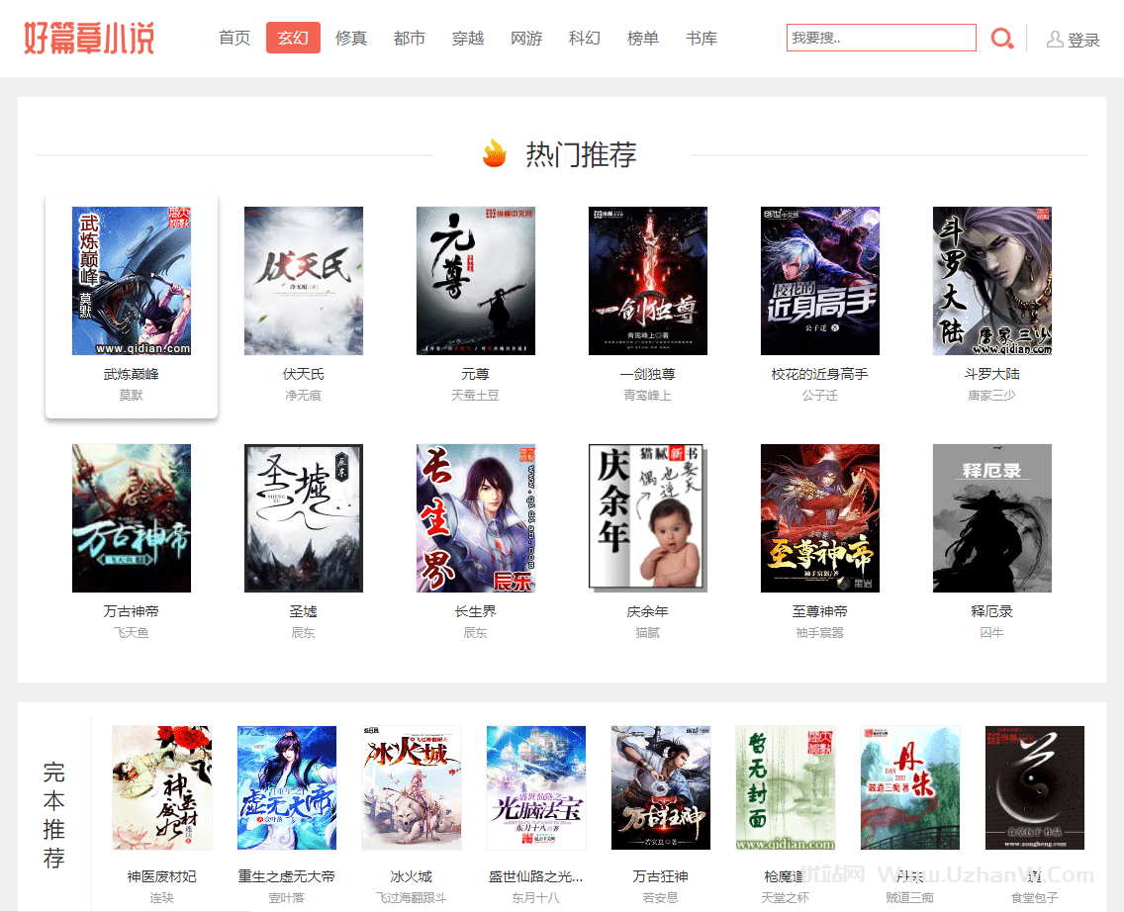Click the 至尊神帝 title link

click(x=819, y=611)
